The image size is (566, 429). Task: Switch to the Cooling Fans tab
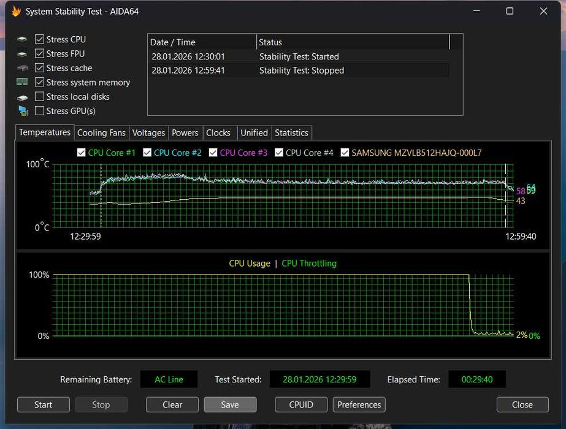101,133
